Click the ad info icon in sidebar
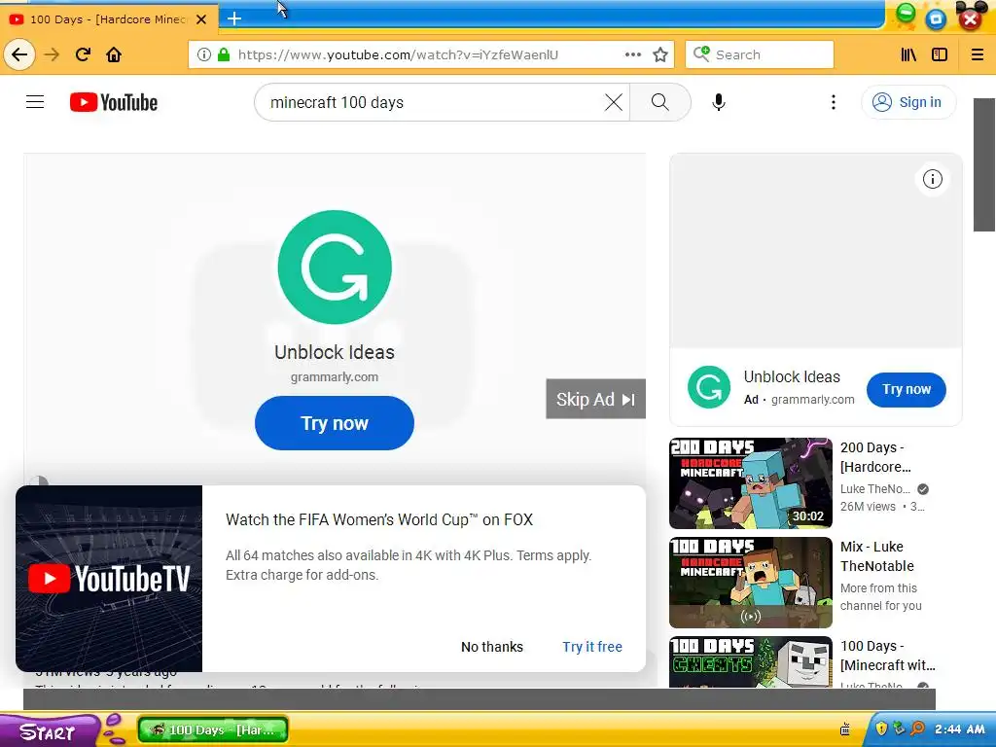Viewport: 996px width, 747px height. (933, 179)
